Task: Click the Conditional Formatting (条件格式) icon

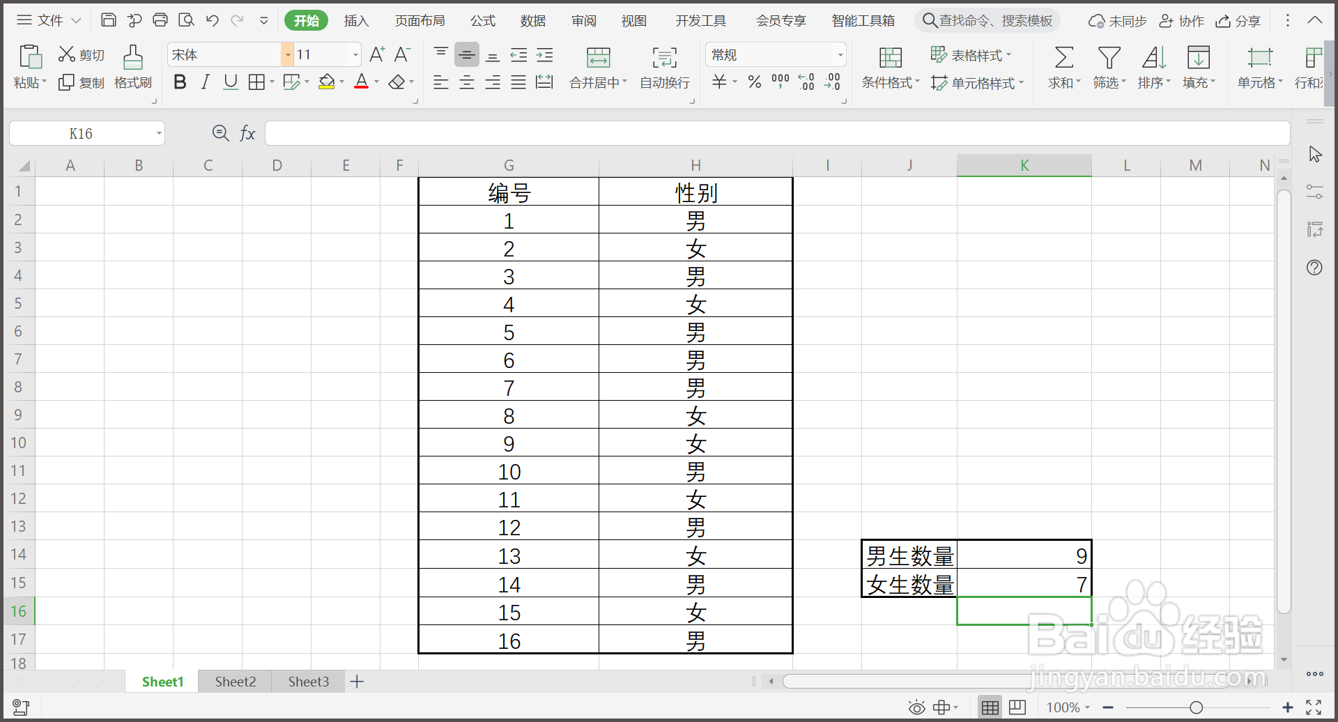Action: click(x=891, y=57)
